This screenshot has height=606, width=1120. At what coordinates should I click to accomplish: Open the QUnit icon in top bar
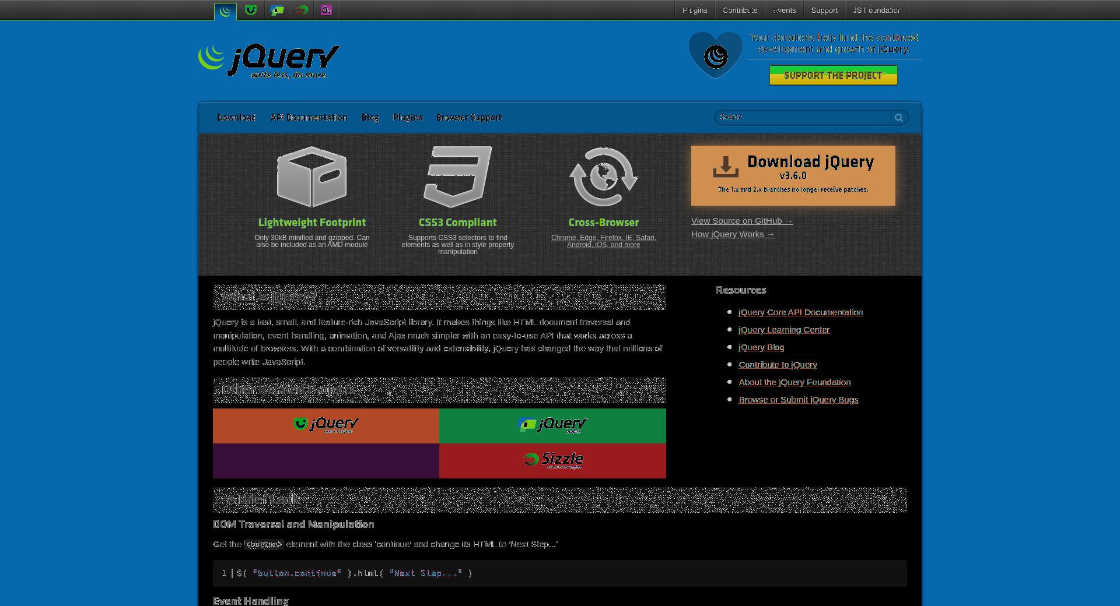pos(326,10)
